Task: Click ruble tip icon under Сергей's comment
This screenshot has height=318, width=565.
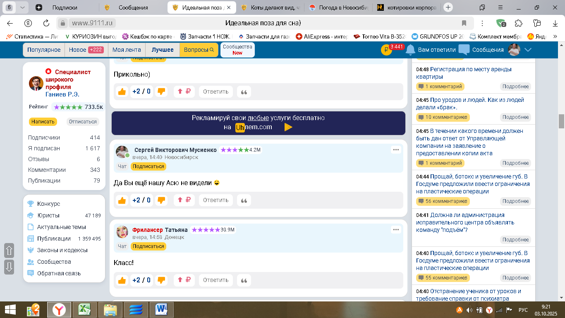Action: click(x=184, y=200)
